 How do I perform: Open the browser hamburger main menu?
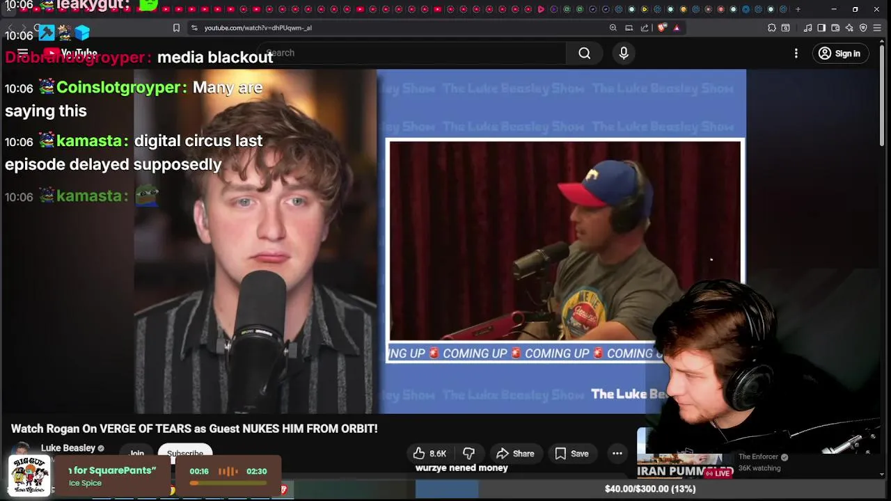click(877, 28)
